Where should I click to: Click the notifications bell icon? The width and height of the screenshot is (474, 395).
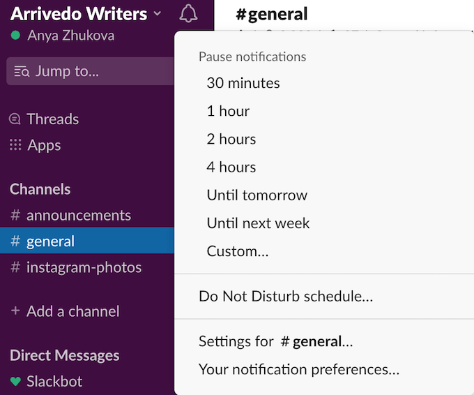pyautogui.click(x=188, y=13)
